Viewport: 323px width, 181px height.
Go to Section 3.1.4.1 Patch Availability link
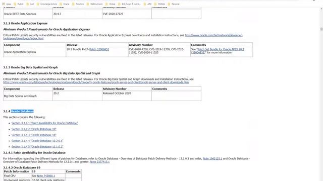click(x=44, y=123)
